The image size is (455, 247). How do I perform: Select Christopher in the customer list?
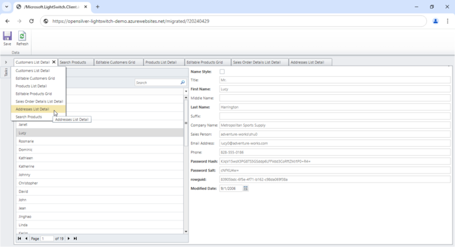[99, 183]
